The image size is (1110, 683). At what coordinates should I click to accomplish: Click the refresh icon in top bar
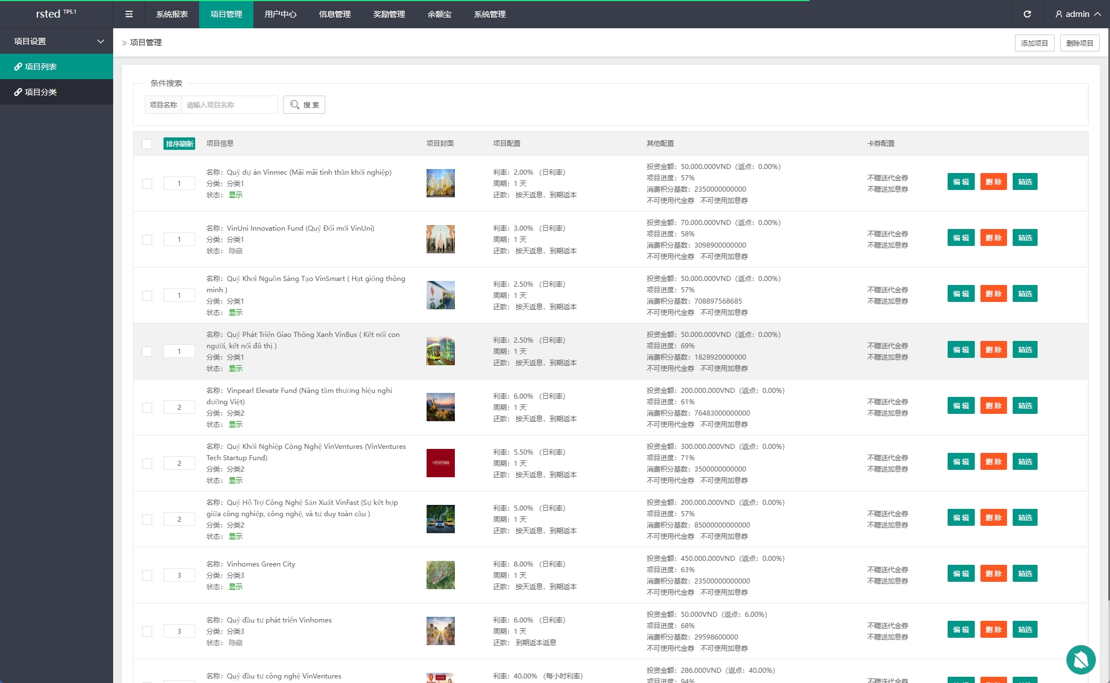point(1027,14)
